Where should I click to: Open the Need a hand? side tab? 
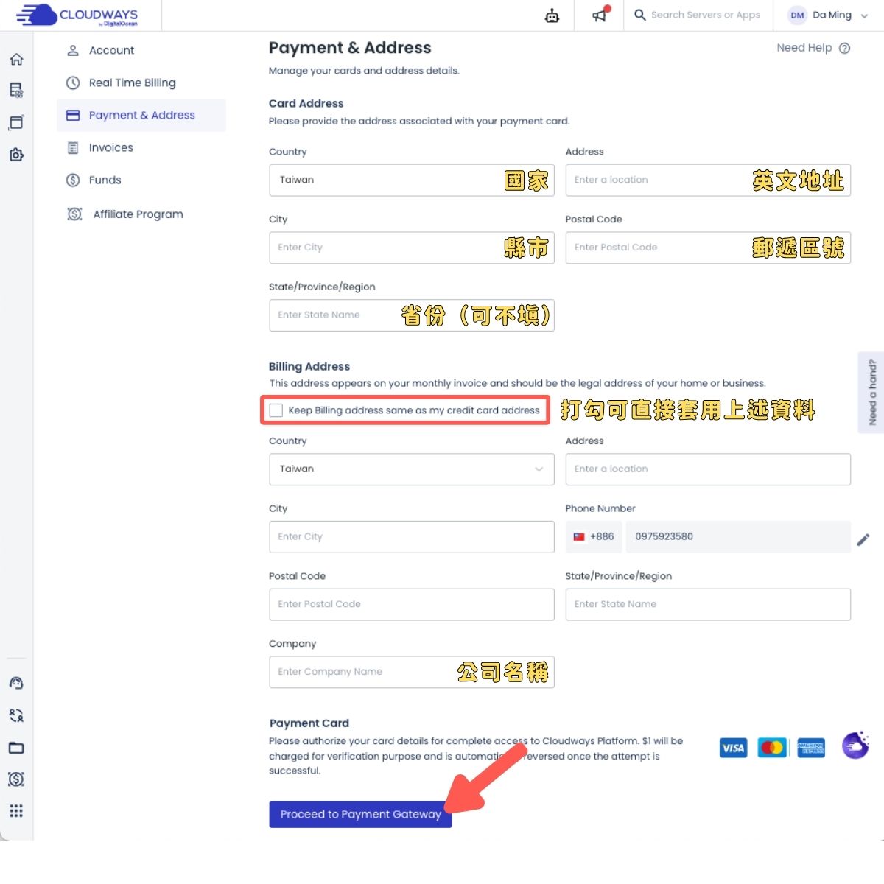click(x=871, y=392)
